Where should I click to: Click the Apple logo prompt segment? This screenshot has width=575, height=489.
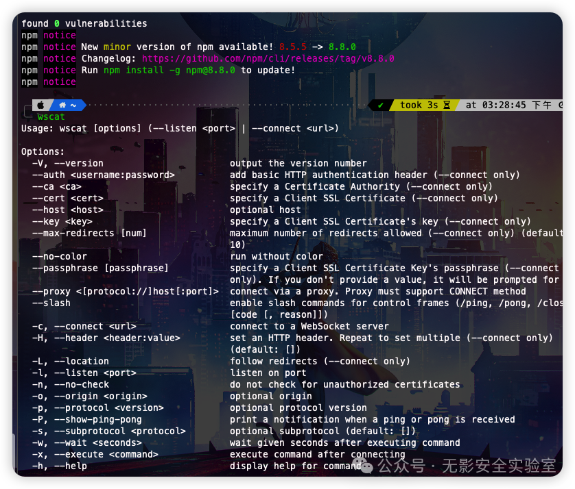(x=40, y=105)
